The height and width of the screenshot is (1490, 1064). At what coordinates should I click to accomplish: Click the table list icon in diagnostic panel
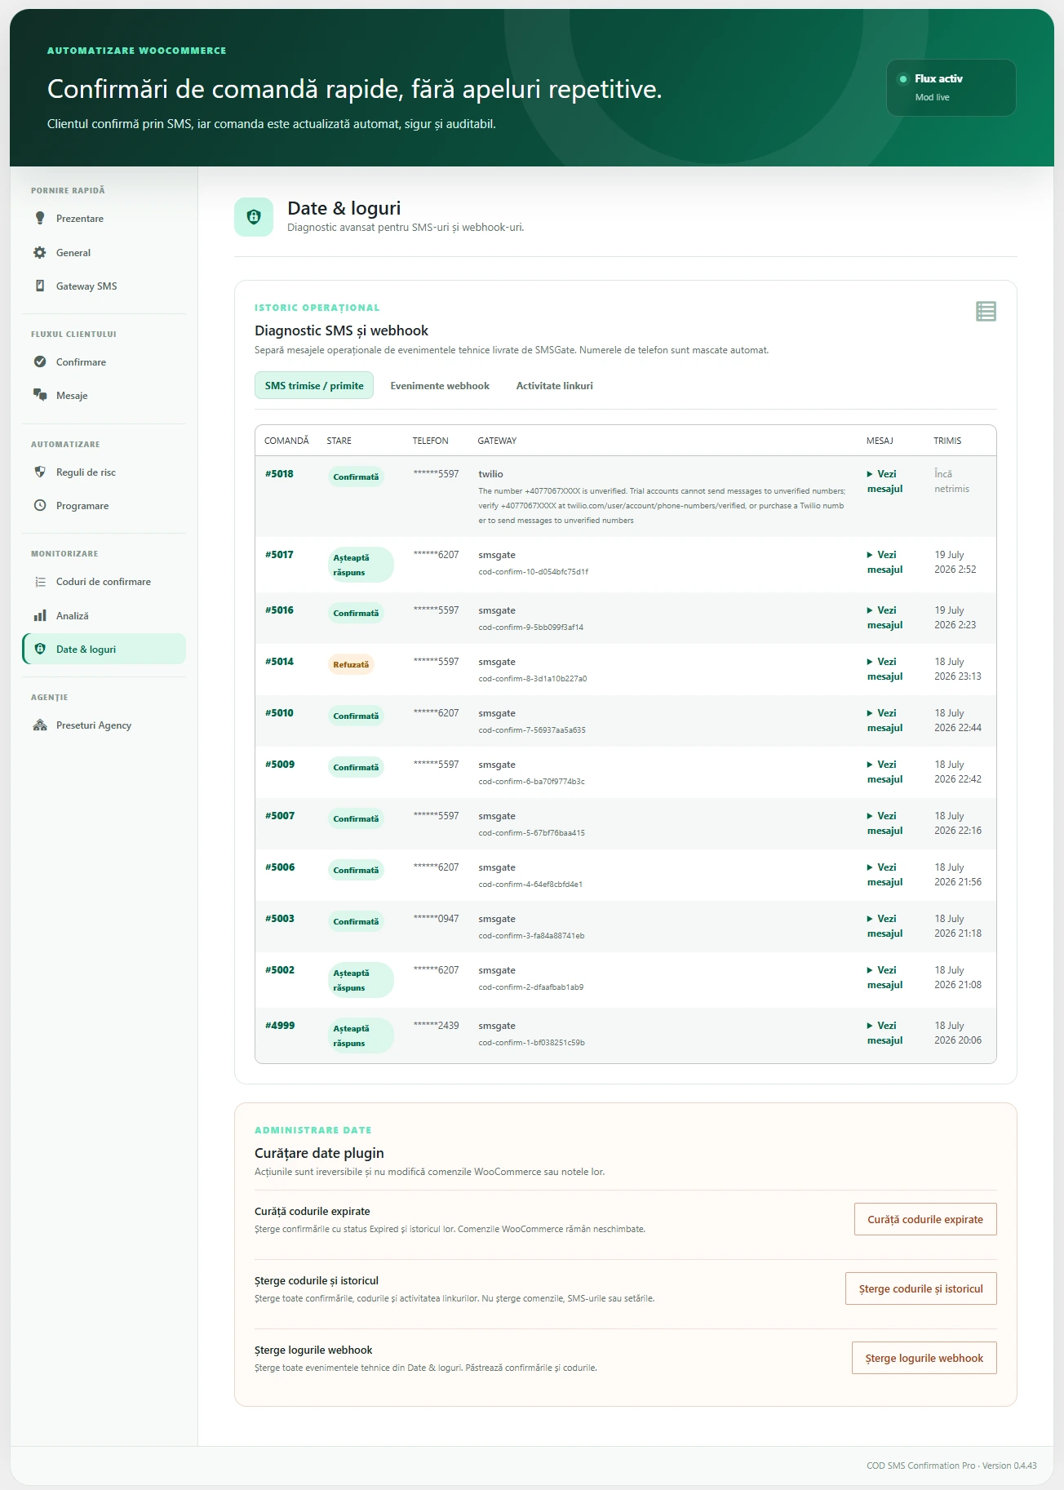[x=986, y=311]
